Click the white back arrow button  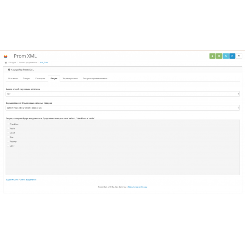[x=239, y=56]
